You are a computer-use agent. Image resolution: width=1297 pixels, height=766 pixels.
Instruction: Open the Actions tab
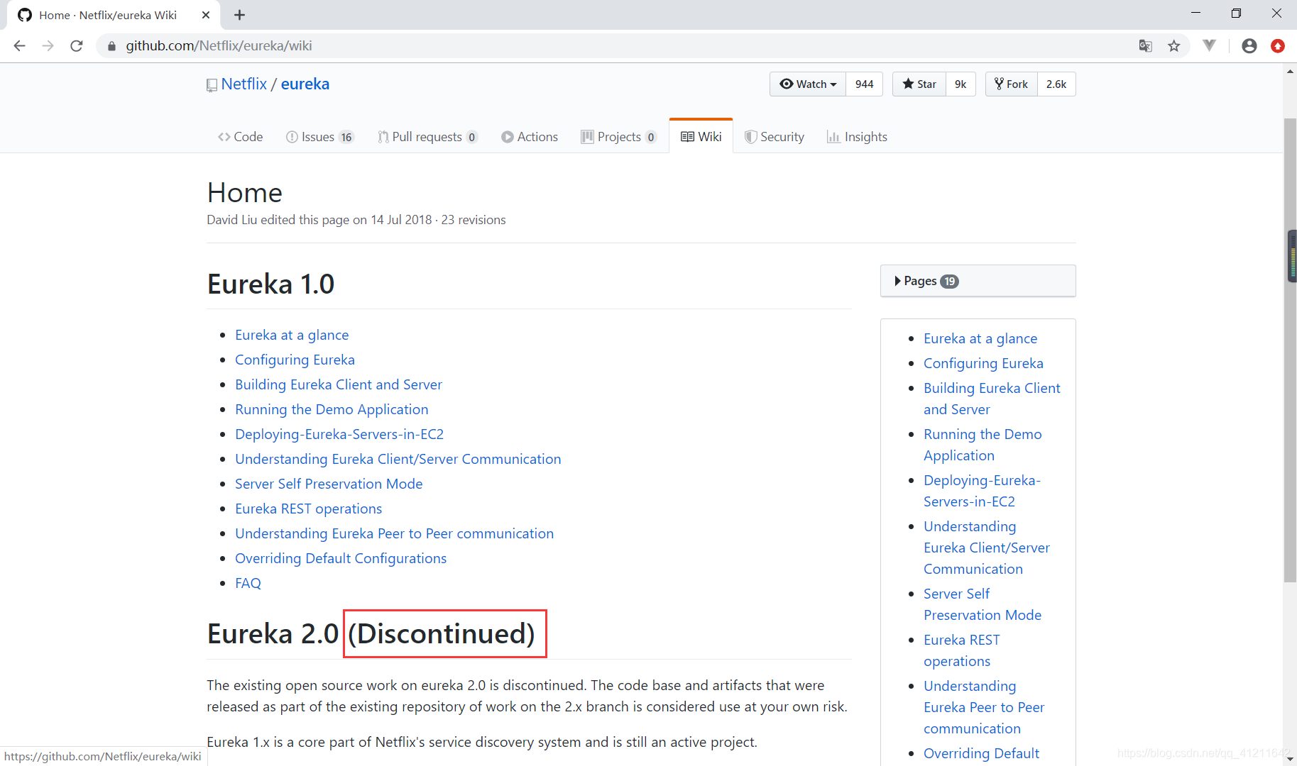click(530, 137)
